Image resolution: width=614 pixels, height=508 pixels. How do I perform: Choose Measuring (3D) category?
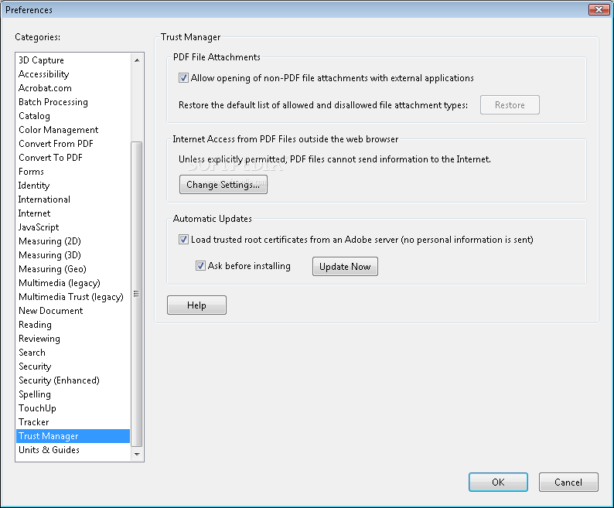point(73,255)
